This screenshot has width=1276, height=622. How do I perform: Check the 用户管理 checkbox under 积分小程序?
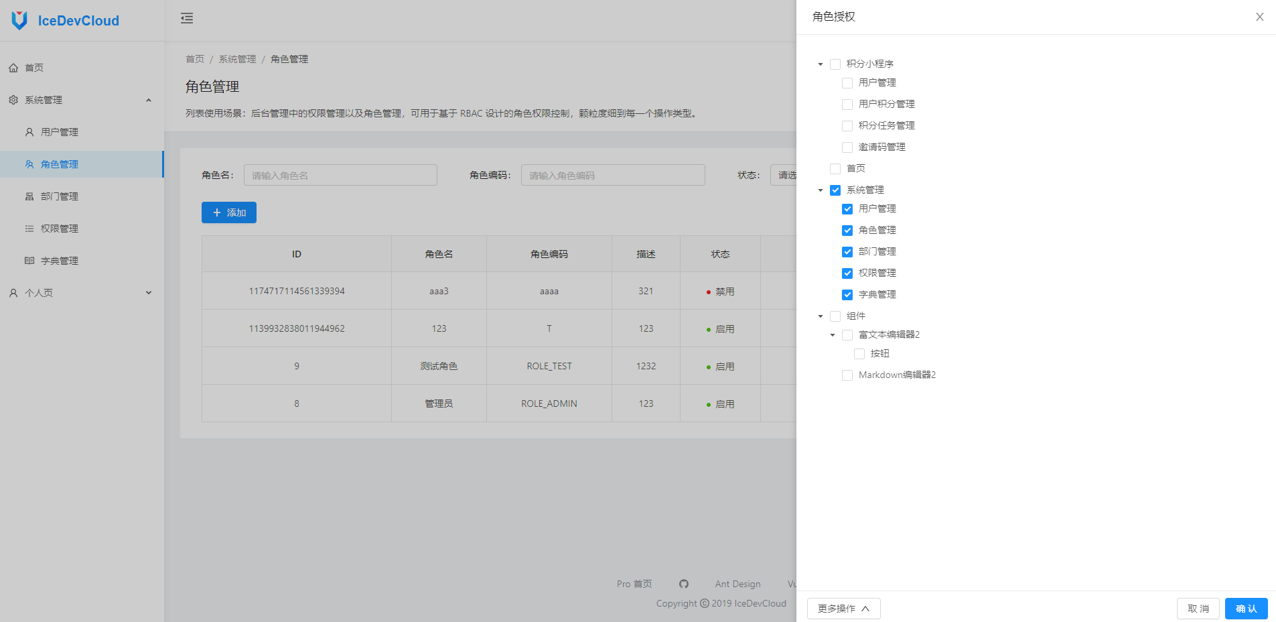tap(847, 83)
